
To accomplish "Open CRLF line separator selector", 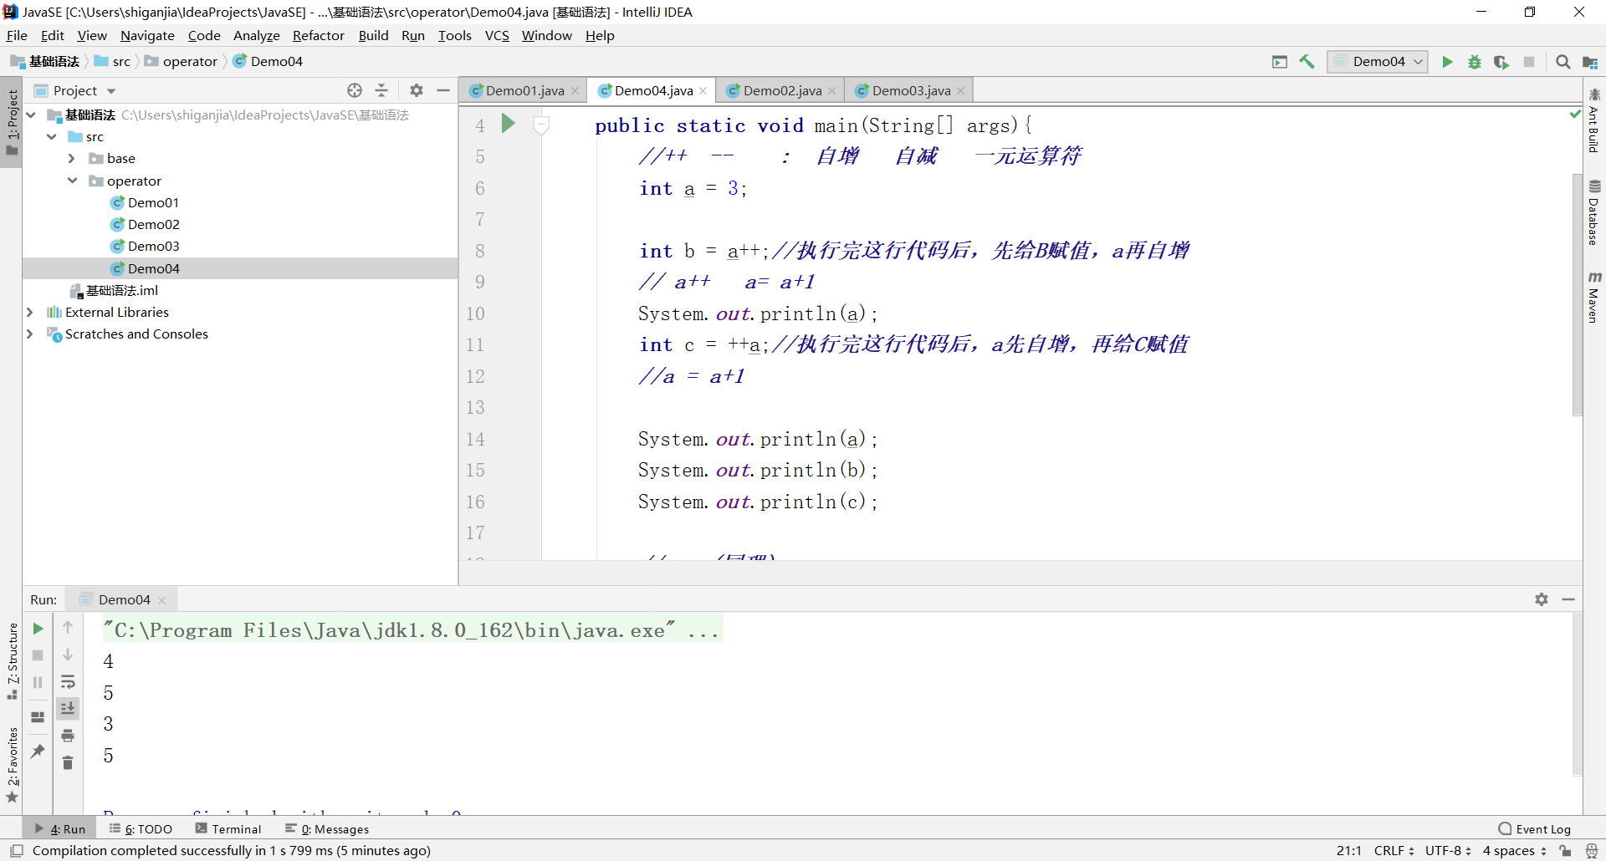I will [1394, 851].
